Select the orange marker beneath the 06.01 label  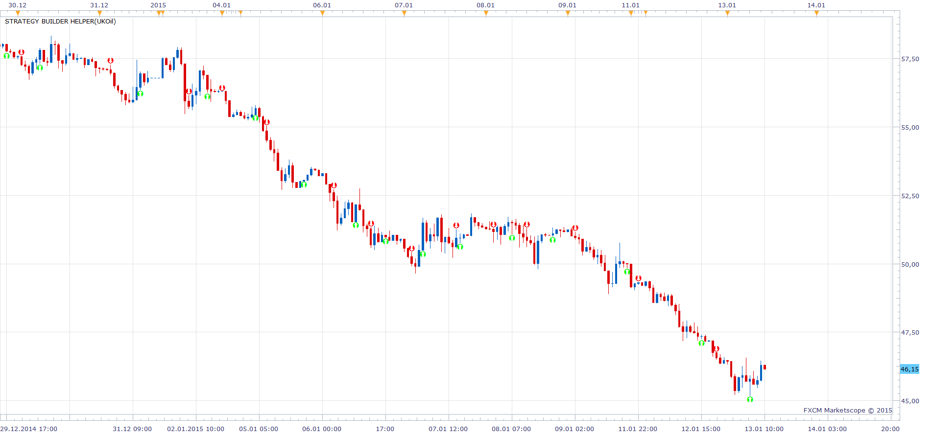tap(322, 13)
